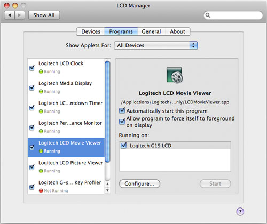This screenshot has width=267, height=224.
Task: Click the magnifier icon in search
Action: coord(208,15)
